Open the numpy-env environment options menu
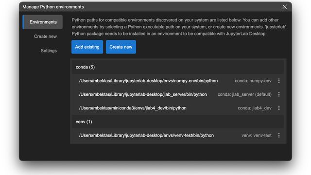 tap(278, 81)
